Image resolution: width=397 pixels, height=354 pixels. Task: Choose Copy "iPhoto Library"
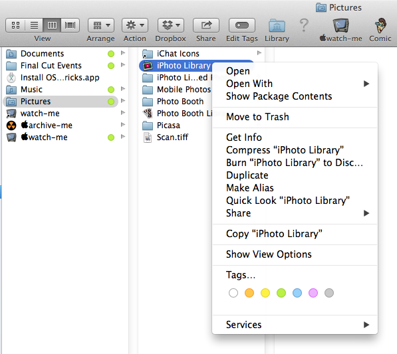tap(295, 234)
